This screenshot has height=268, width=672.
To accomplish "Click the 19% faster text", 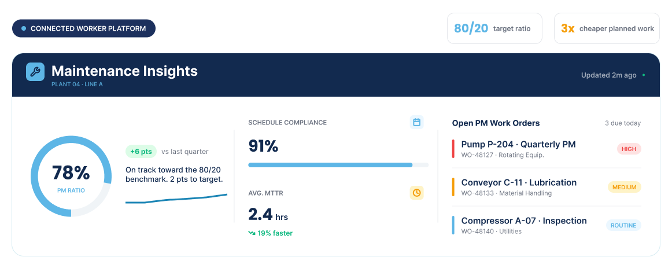I will [275, 233].
